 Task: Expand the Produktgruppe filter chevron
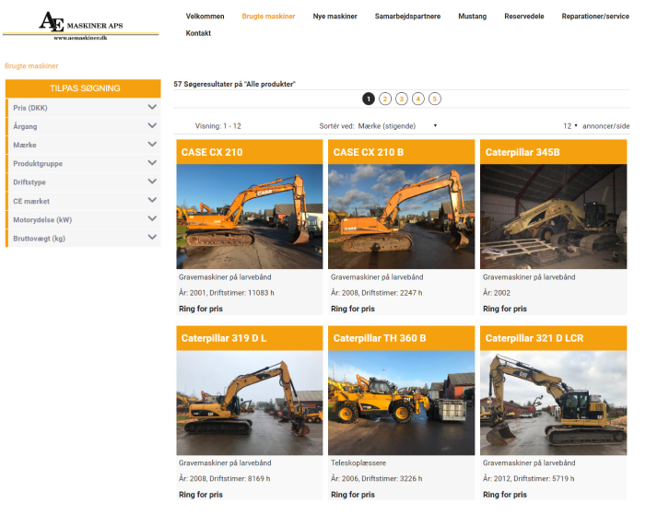click(152, 163)
